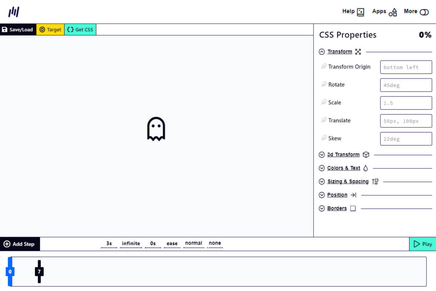Open the Help book icon
Screen dimensions: 436x291
[360, 12]
